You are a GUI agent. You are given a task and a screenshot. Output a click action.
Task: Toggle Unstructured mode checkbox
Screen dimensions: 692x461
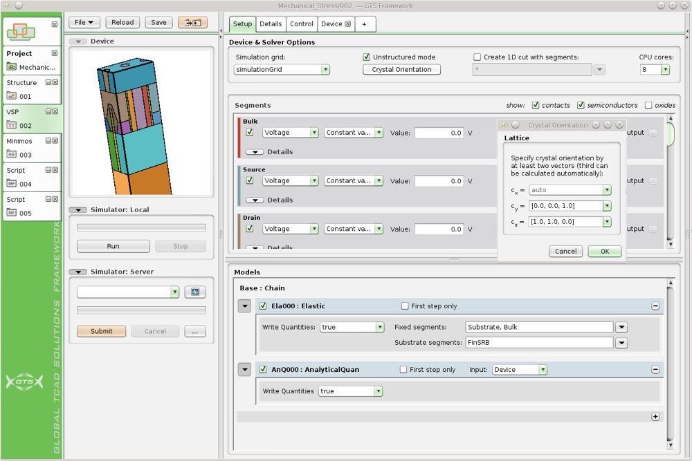[x=366, y=57]
